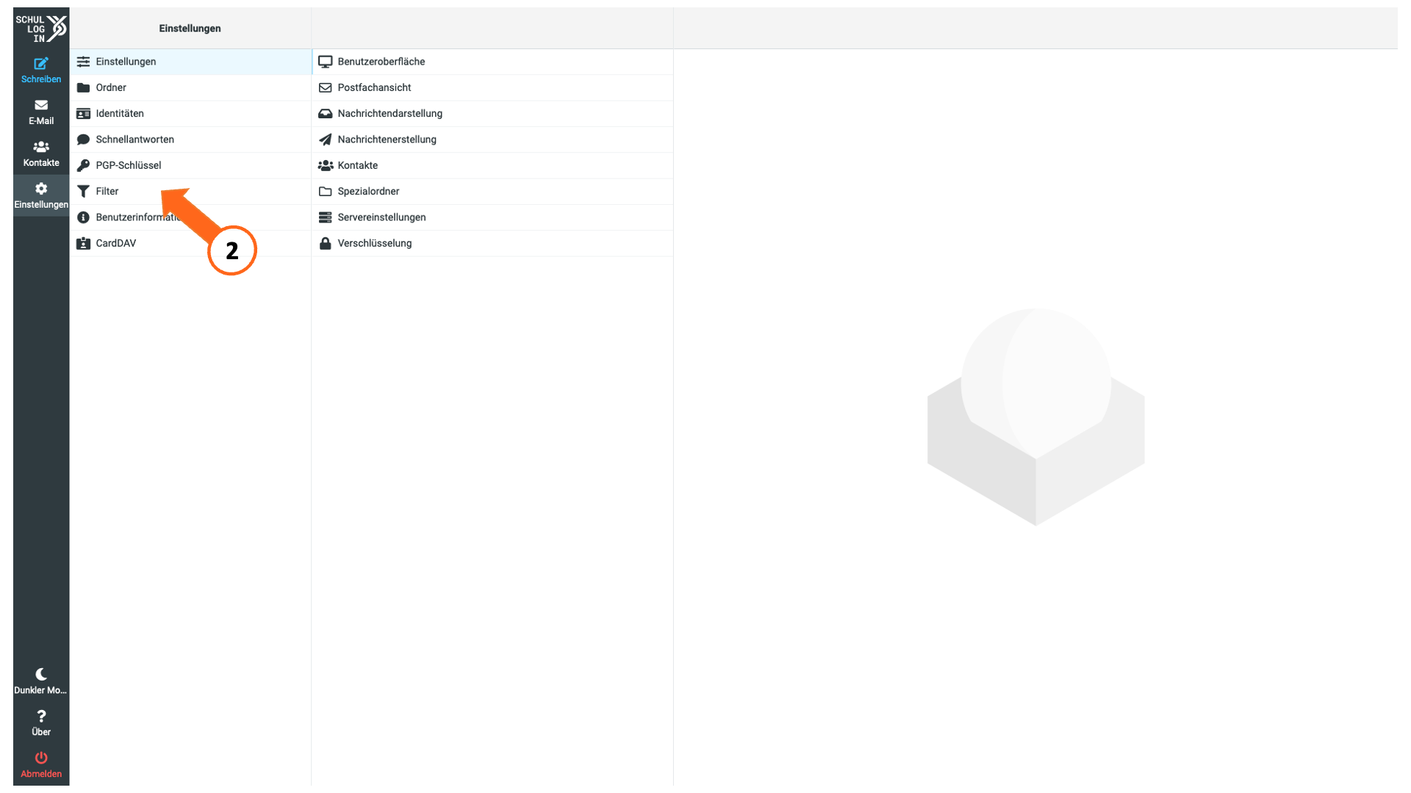Open Nachrichtenerstellung preferences
The image size is (1411, 793).
(492, 140)
